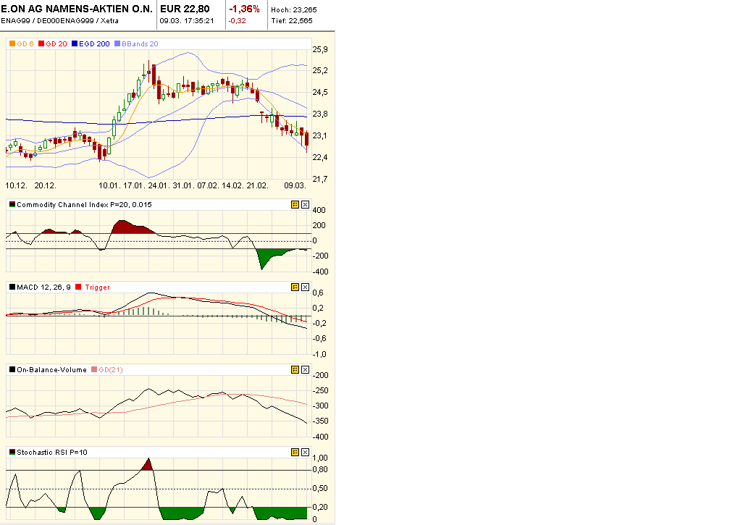Viewport: 730px width, 525px height.
Task: Click the 25,9 price axis label
Action: pos(320,49)
